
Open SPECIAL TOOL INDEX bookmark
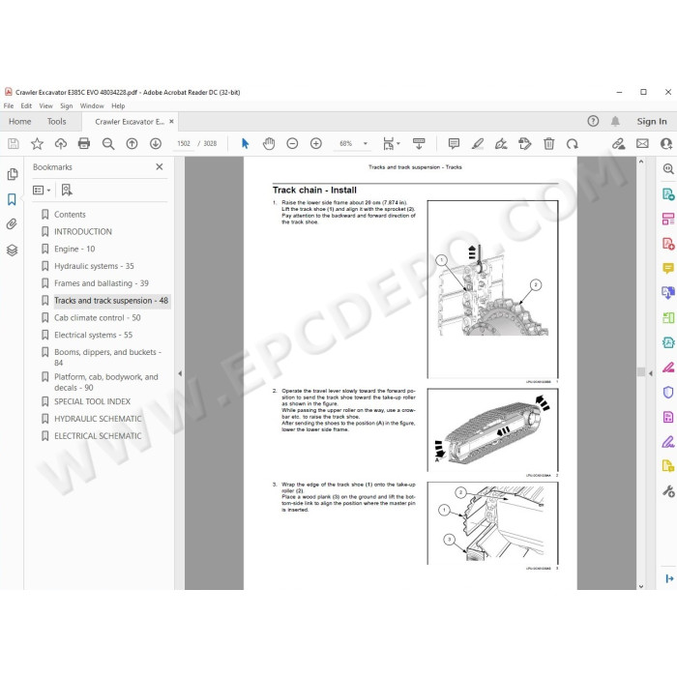pos(93,401)
